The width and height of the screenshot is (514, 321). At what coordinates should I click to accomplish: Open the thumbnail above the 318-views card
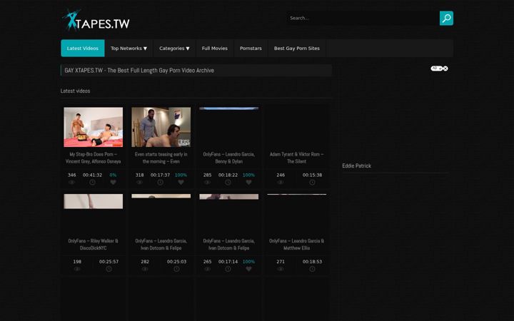coord(161,127)
